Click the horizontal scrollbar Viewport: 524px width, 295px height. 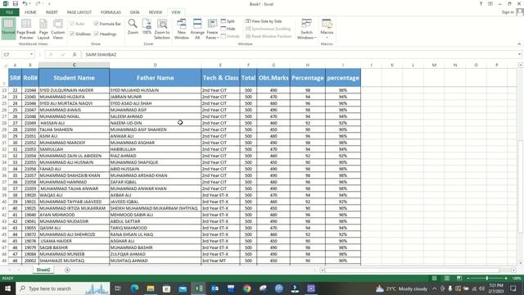pos(412,270)
